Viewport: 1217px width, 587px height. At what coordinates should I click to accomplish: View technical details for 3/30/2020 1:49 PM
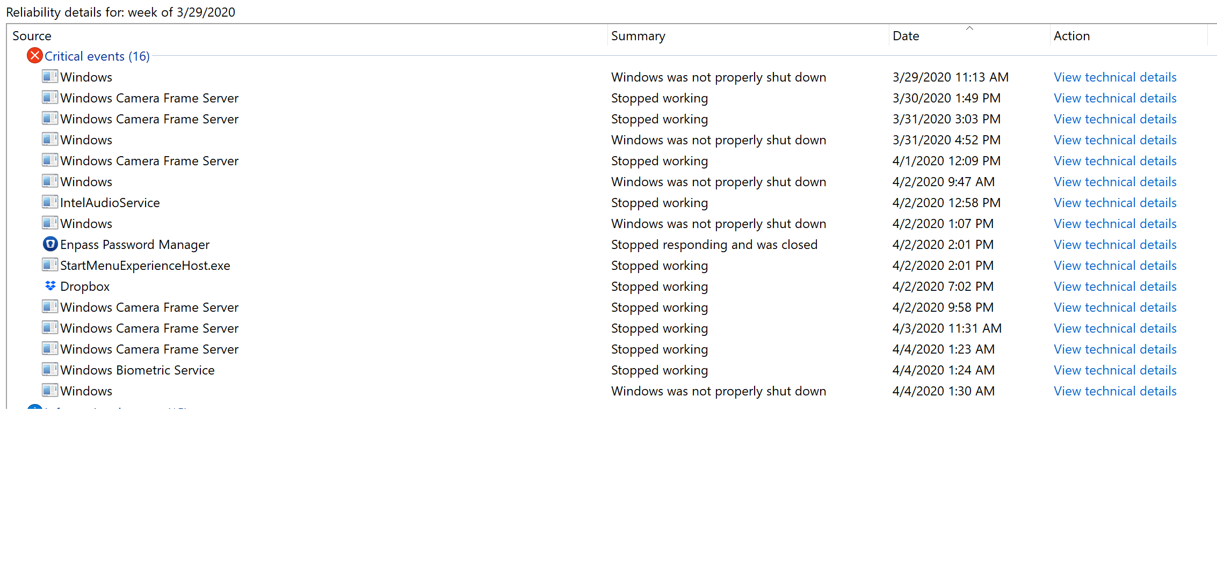point(1115,98)
